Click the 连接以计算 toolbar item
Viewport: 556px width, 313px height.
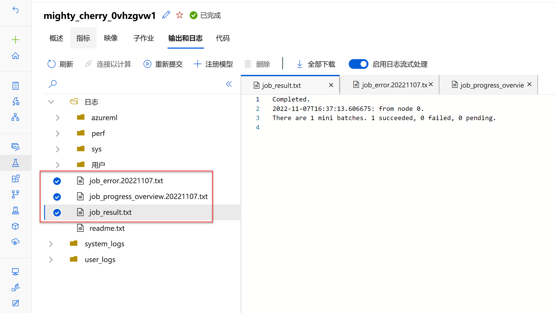pos(108,64)
